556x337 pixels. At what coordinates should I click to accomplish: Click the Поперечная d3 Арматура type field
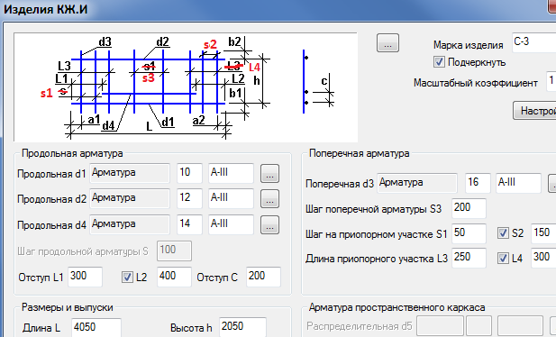pyautogui.click(x=417, y=183)
